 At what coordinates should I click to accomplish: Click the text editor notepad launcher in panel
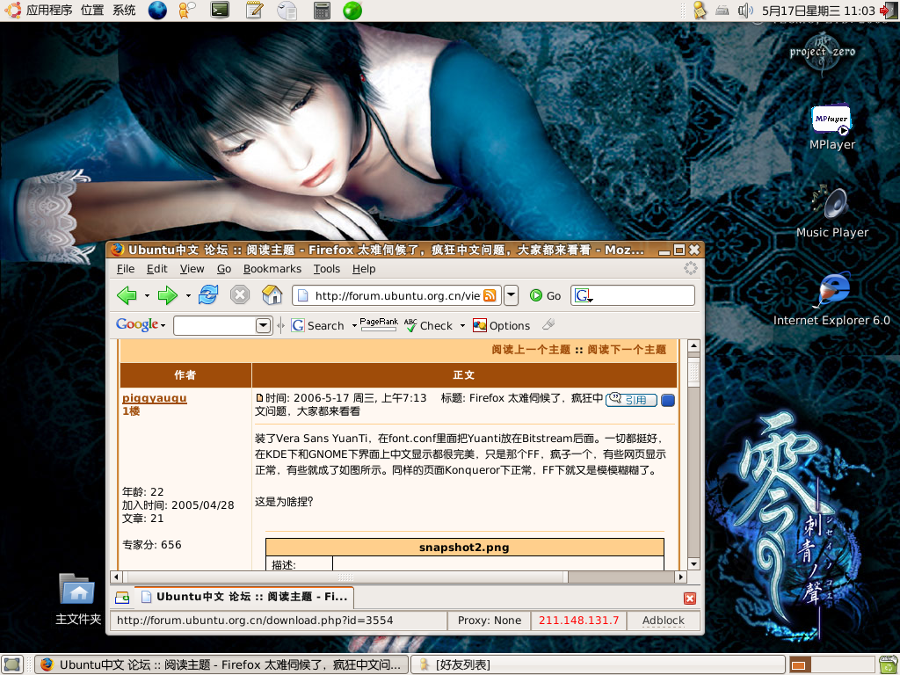(x=254, y=11)
